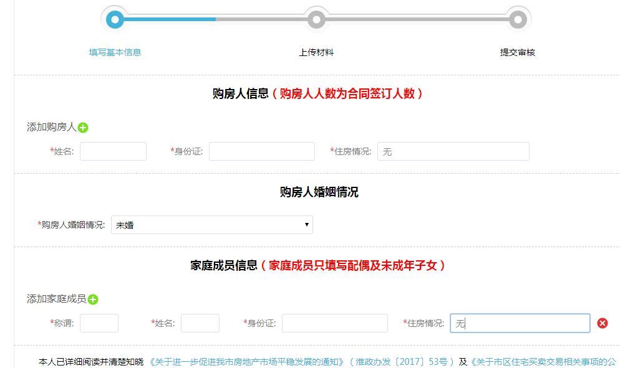The image size is (620, 368).
Task: Click the blue 填写基本信息 step circle
Action: pos(115,19)
